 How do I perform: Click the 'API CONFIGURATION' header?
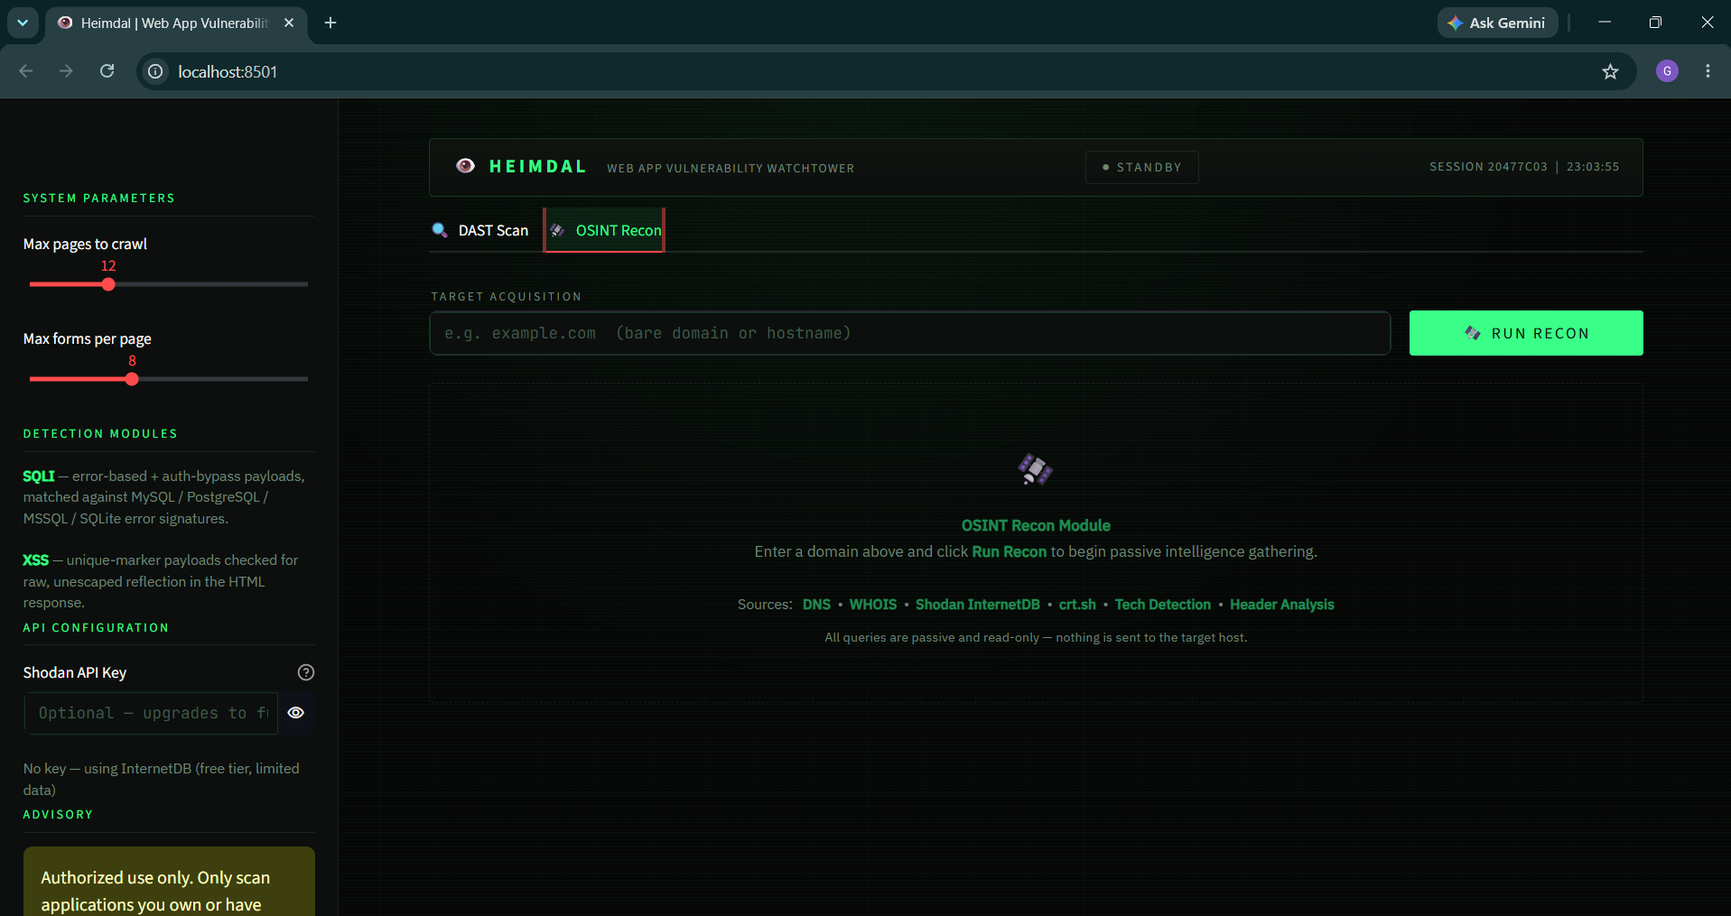click(96, 627)
